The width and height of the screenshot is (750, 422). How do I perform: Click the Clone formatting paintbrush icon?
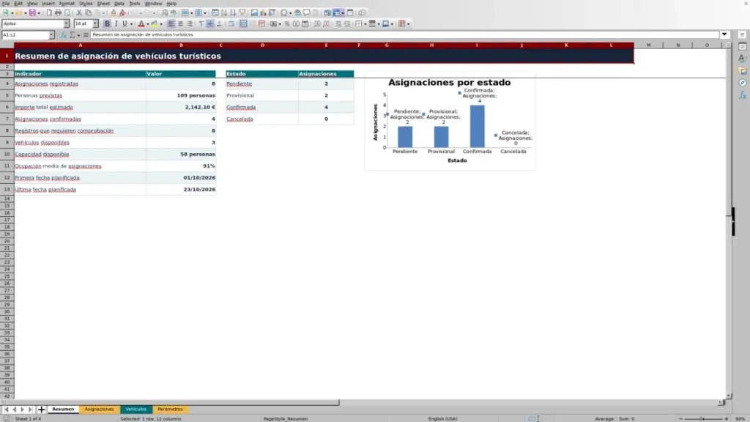[x=114, y=12]
